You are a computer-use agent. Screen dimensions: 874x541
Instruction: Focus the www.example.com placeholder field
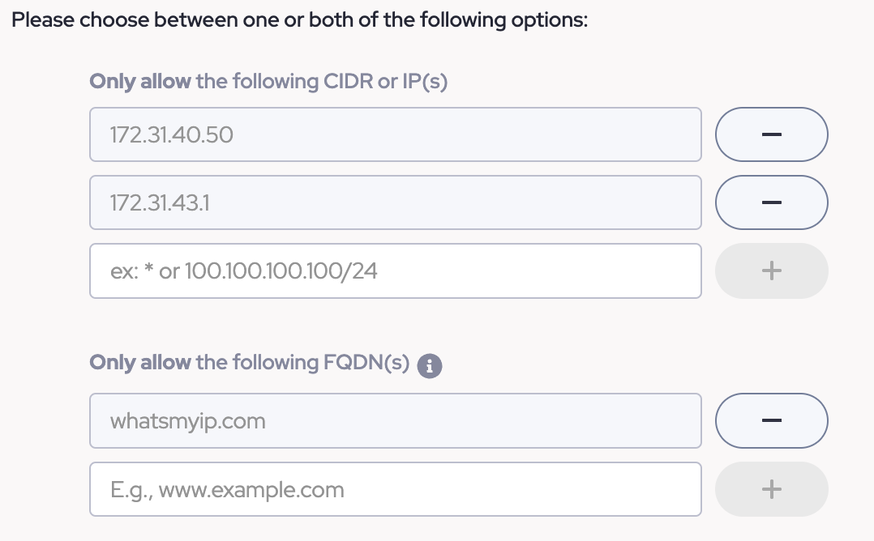tap(395, 489)
